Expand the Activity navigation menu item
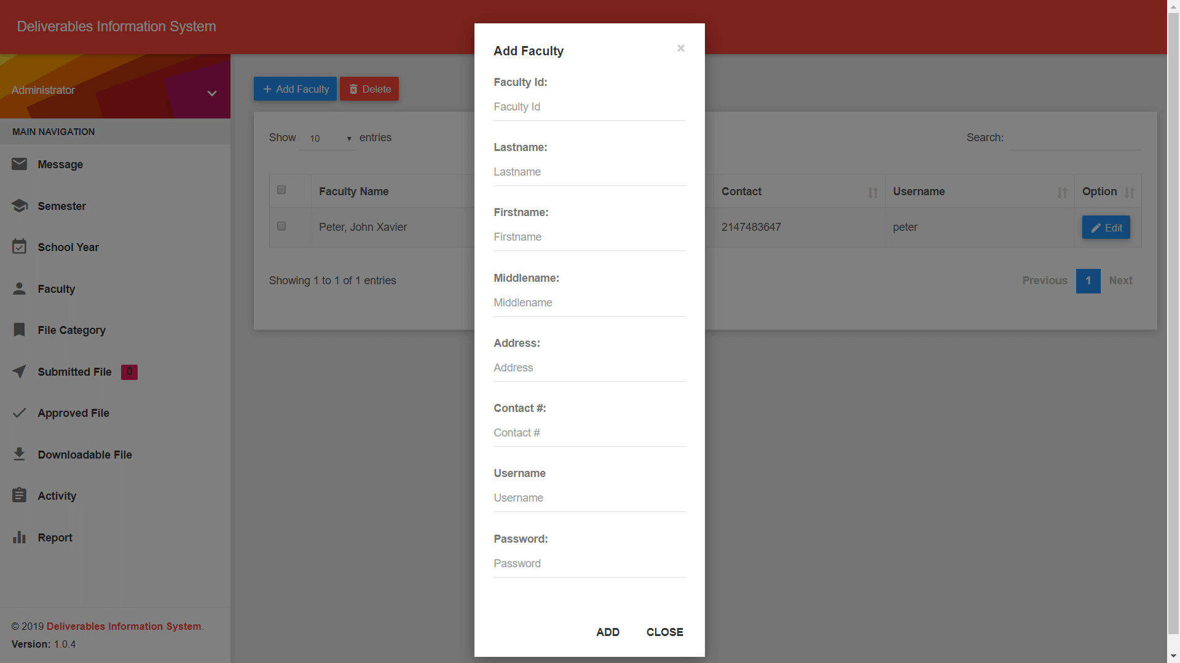The image size is (1180, 663). tap(57, 495)
